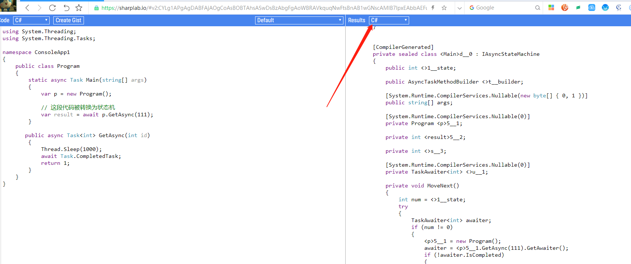The image size is (631, 264).
Task: Open the Code language C# dropdown
Action: [31, 20]
